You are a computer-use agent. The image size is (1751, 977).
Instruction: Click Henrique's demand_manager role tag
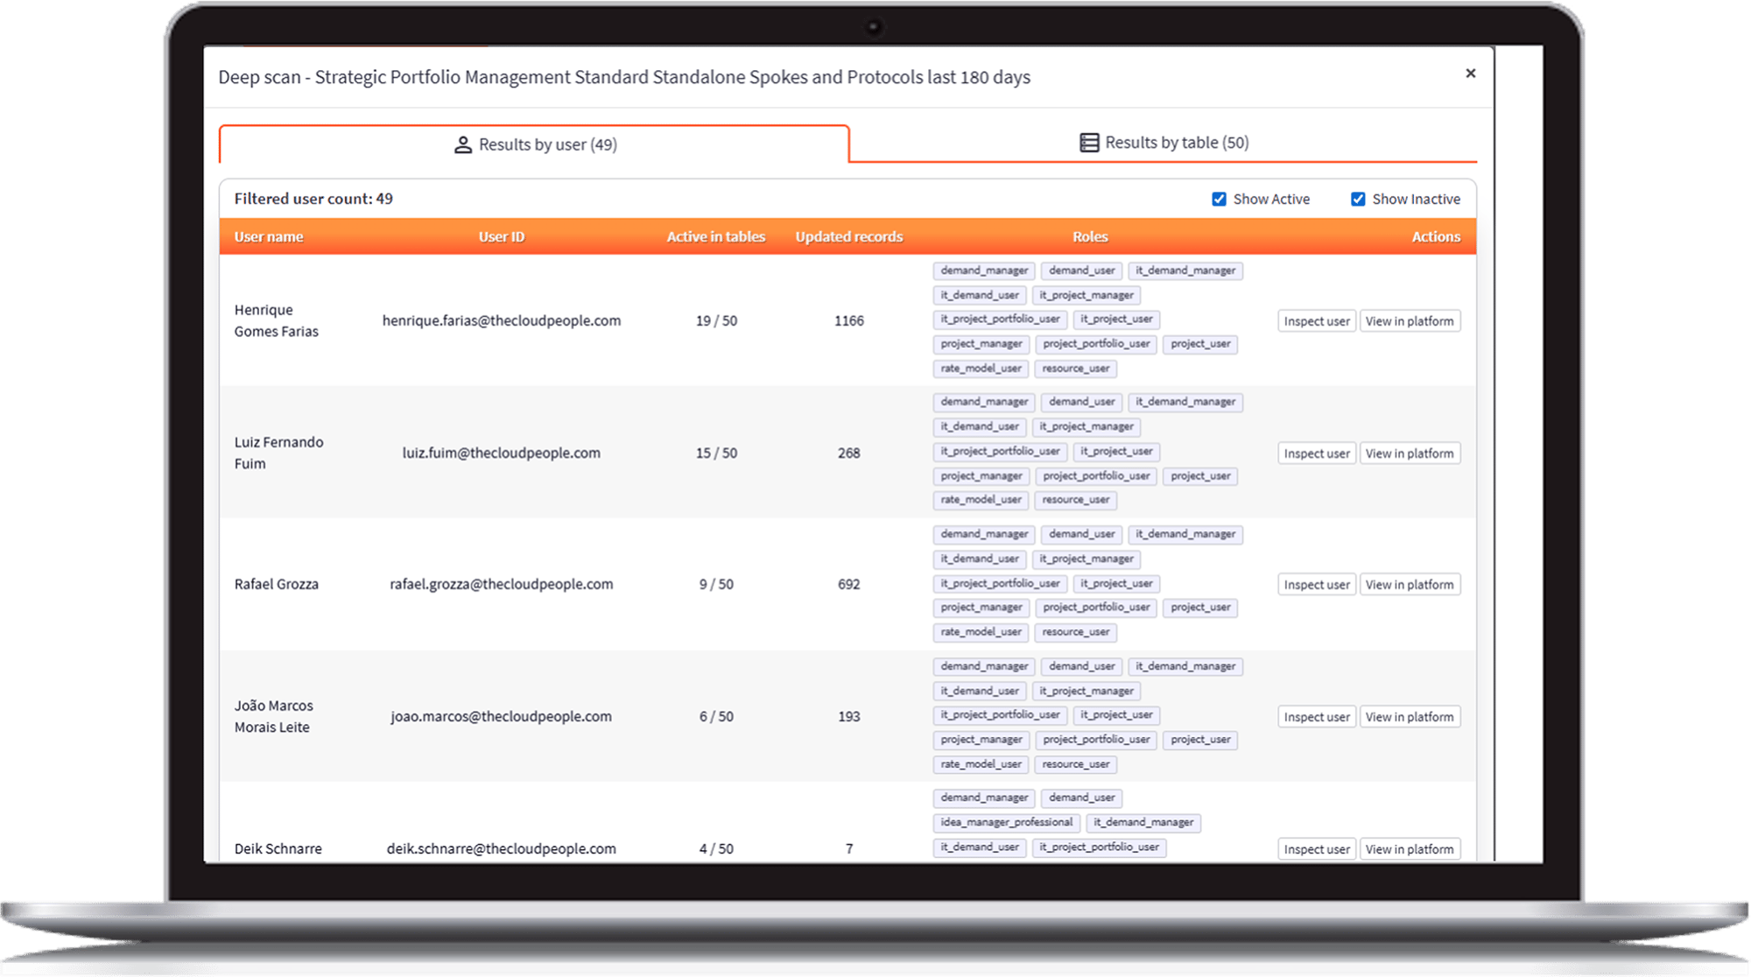(983, 271)
